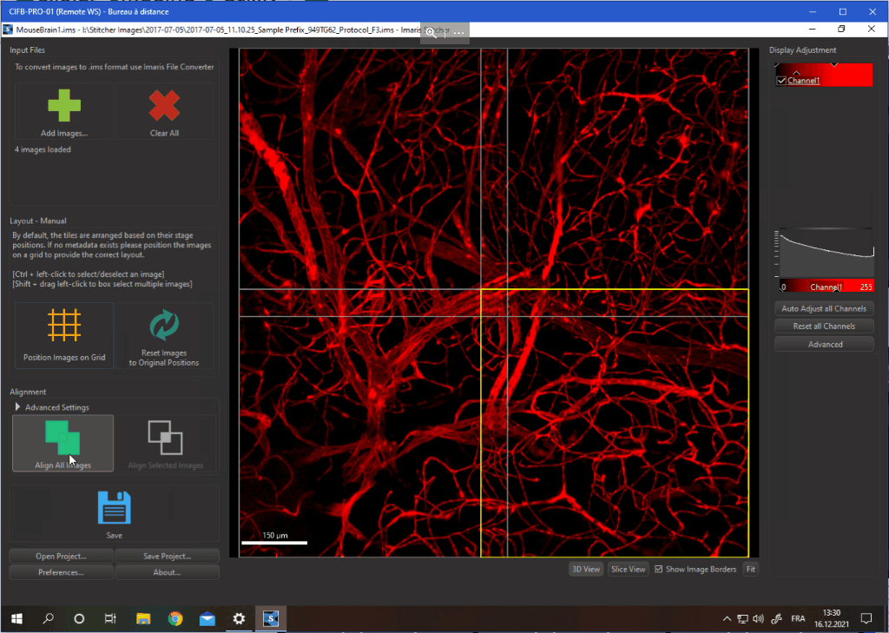
Task: Switch to Slice View
Action: click(628, 570)
